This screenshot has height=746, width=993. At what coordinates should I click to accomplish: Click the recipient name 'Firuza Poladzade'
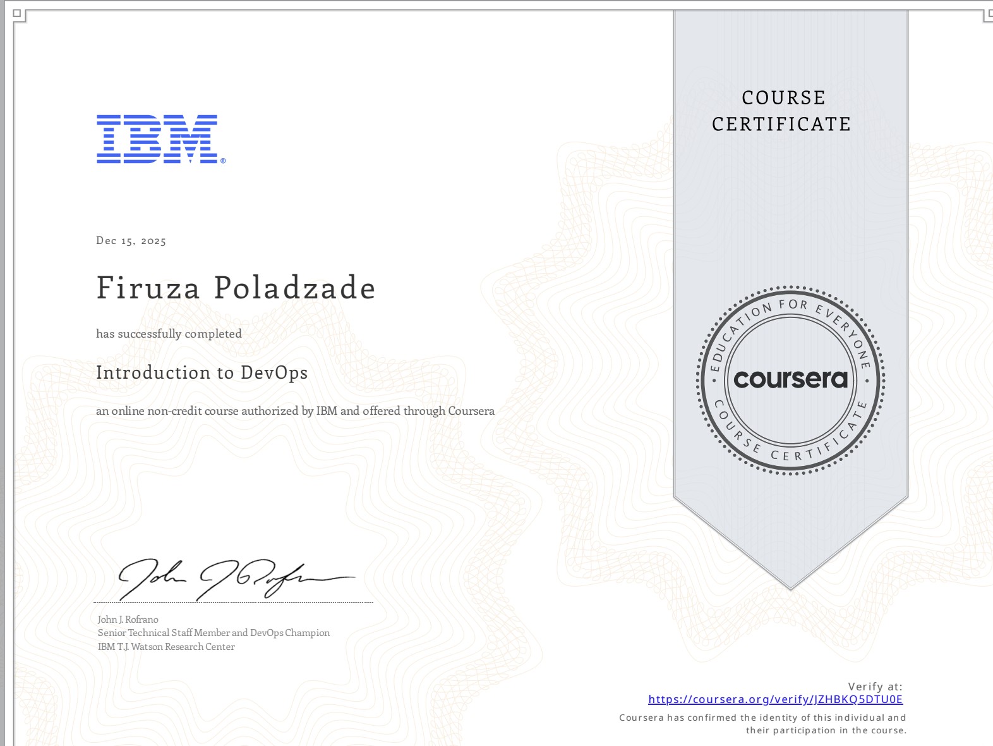coord(236,288)
